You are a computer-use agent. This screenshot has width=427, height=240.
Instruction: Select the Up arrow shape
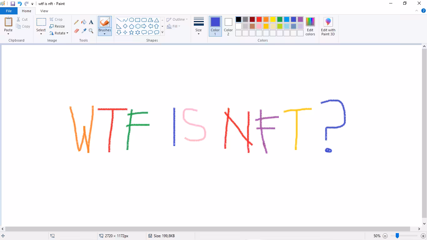tap(157, 26)
